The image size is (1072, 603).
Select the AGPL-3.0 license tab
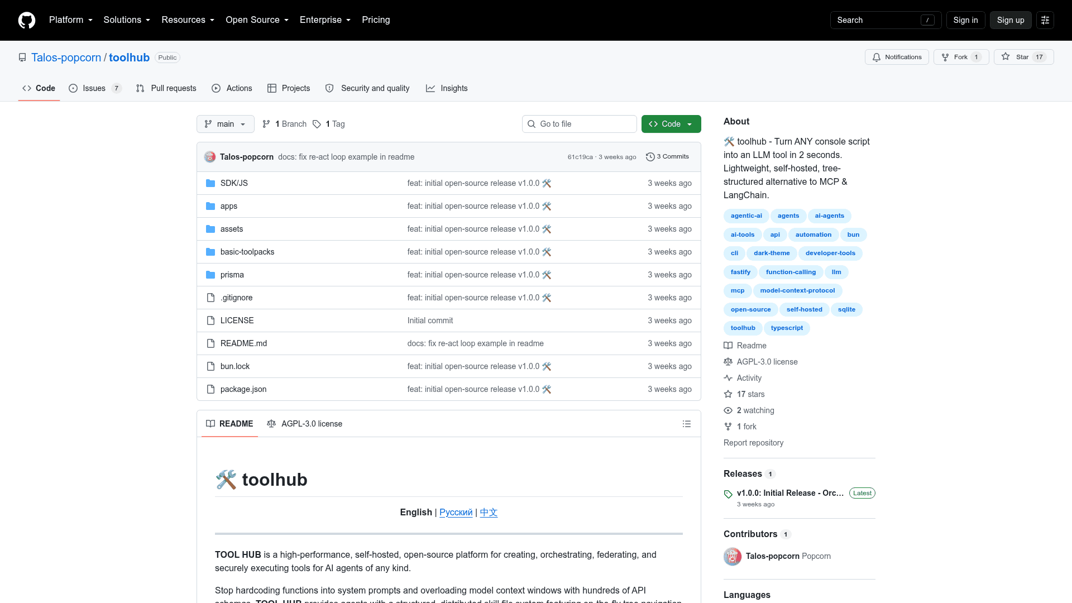[x=305, y=424]
